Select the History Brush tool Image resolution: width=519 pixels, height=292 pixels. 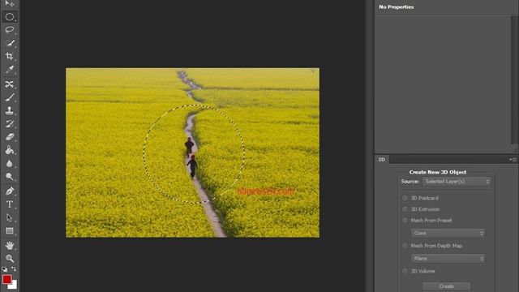tap(10, 124)
